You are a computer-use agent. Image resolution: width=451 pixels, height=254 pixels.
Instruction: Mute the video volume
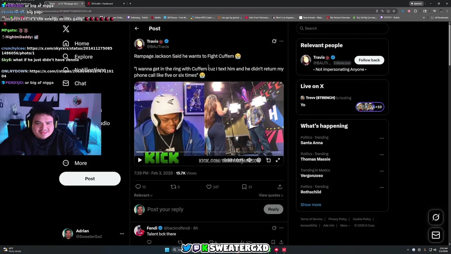click(249, 160)
